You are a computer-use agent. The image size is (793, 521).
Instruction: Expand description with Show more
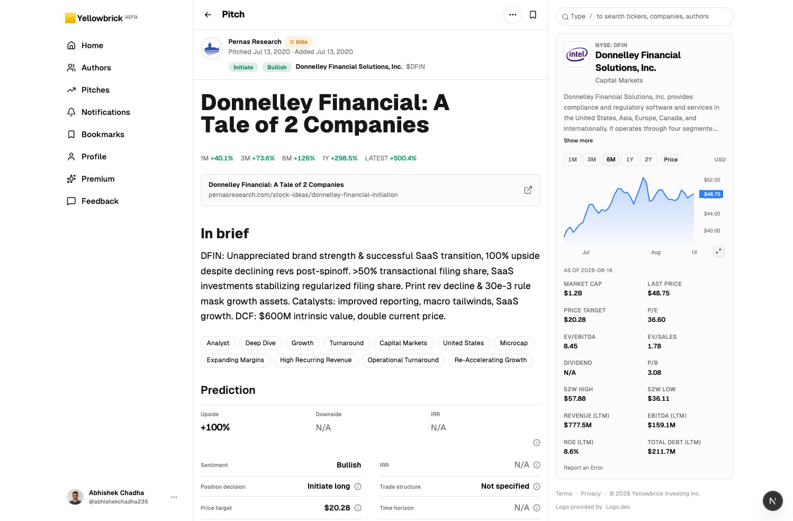click(x=578, y=141)
